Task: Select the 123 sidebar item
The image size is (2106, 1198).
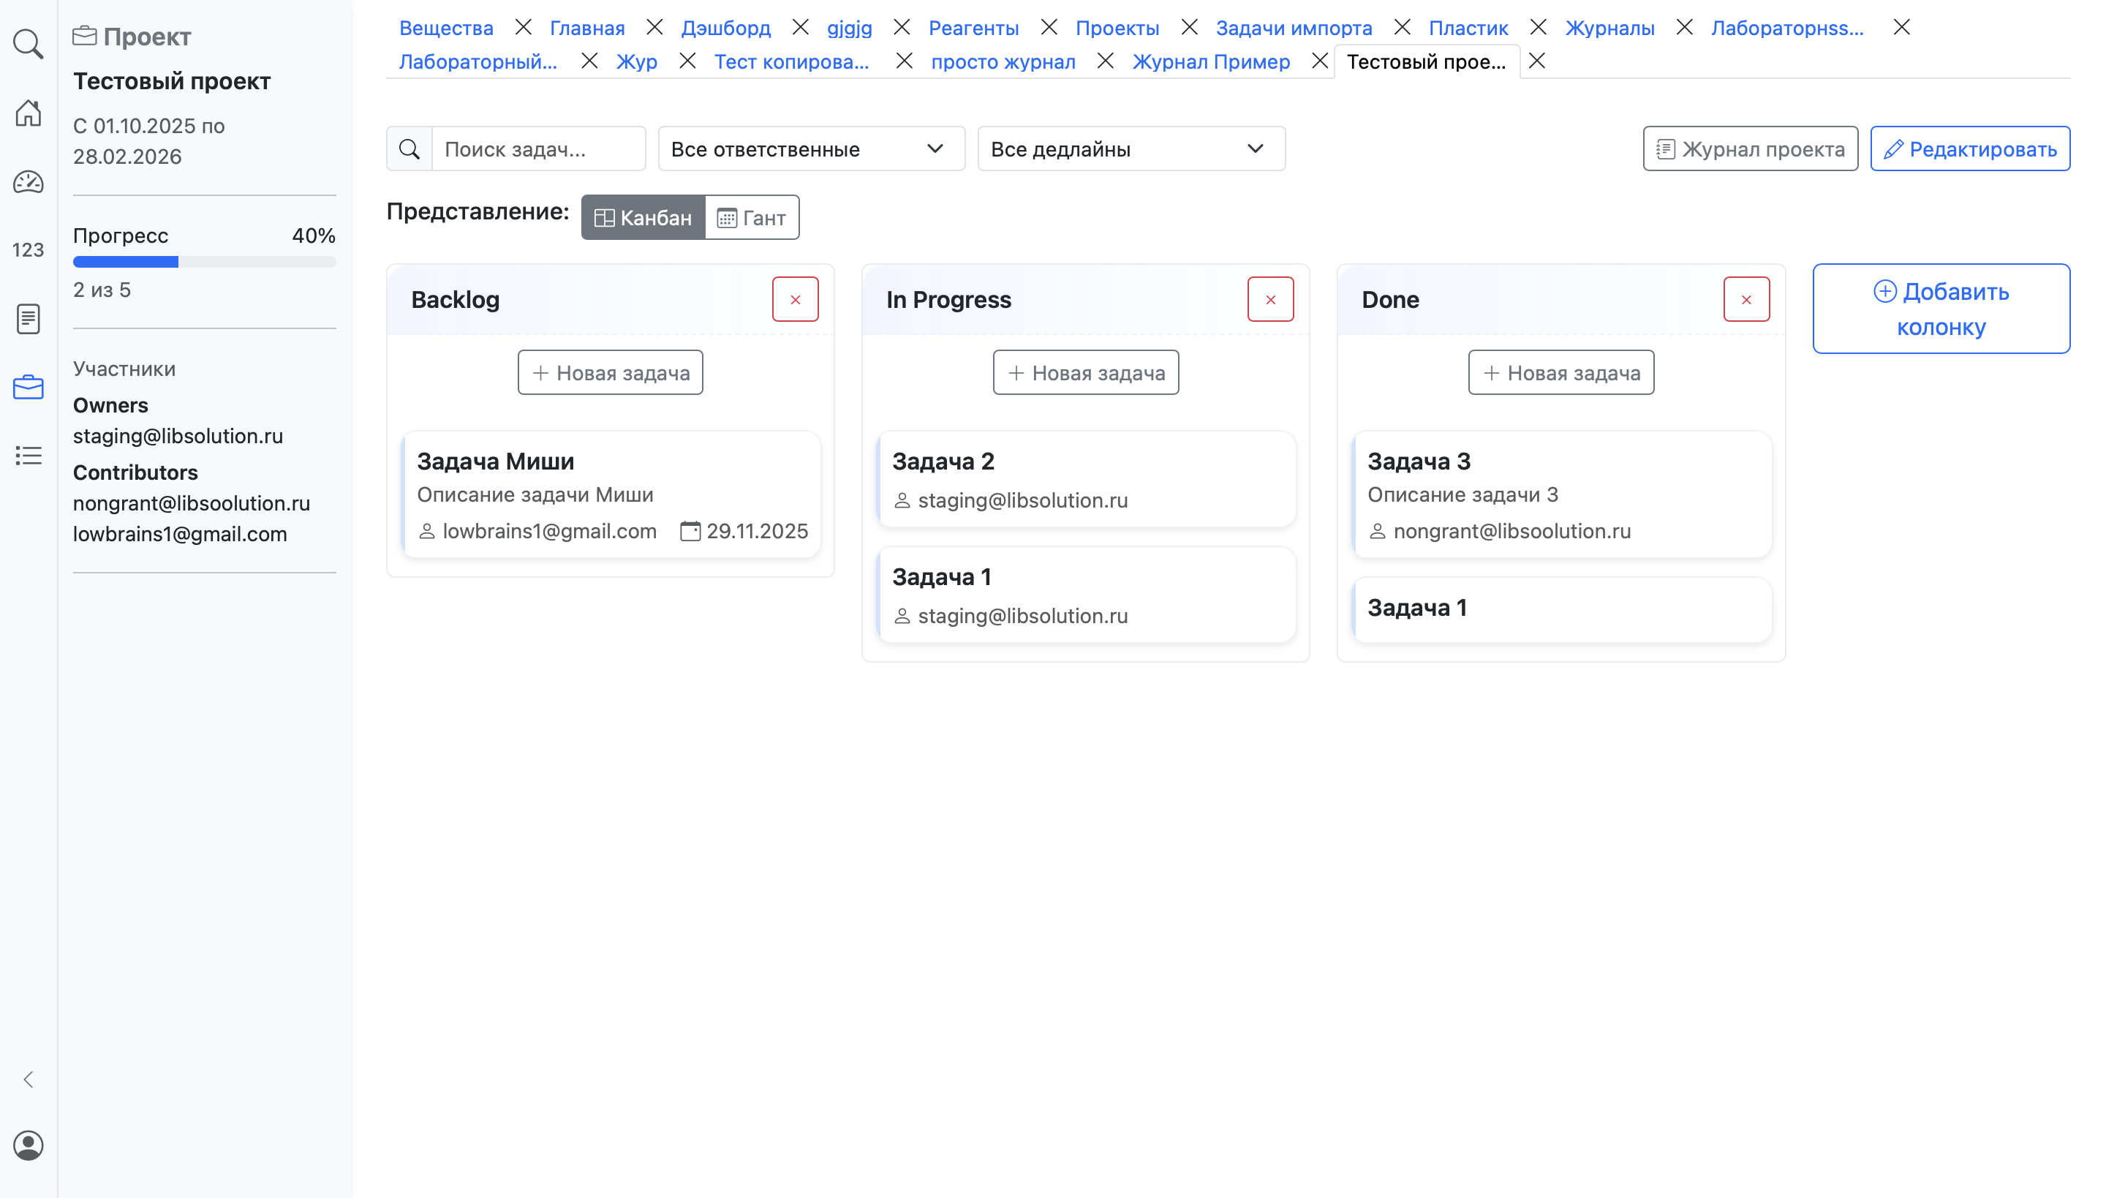Action: (28, 249)
